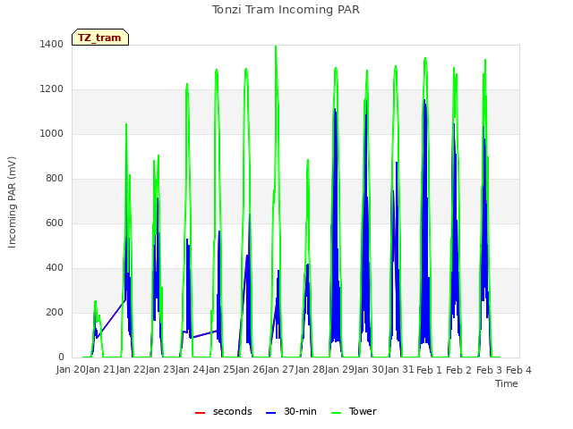
Task: Toggle the '30-min' legend entry
Action: tap(291, 411)
